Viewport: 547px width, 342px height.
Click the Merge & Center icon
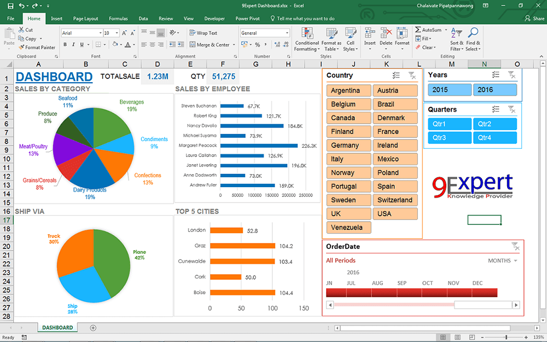pos(191,44)
